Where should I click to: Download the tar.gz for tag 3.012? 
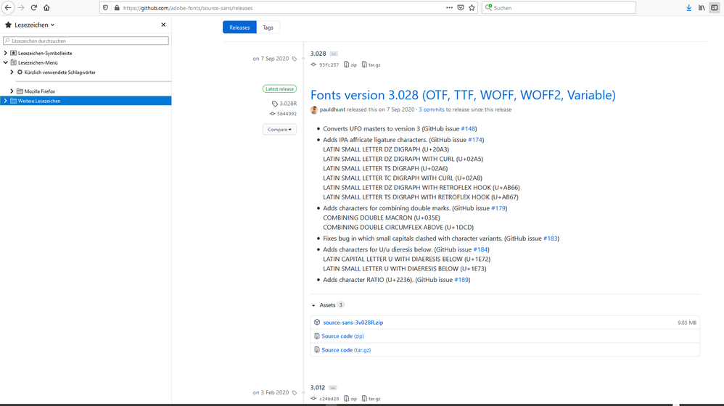coord(371,399)
